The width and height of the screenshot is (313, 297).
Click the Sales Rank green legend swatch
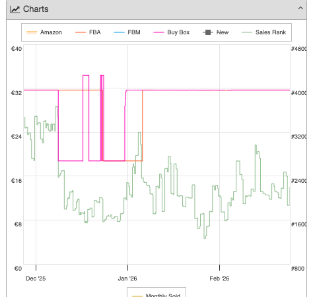tap(247, 32)
